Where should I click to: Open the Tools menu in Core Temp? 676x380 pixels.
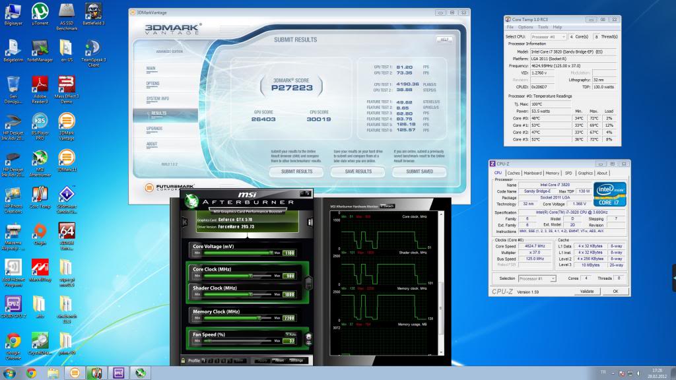(x=543, y=27)
